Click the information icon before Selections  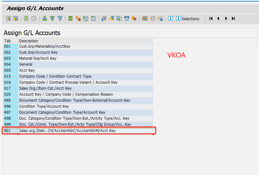click(170, 19)
